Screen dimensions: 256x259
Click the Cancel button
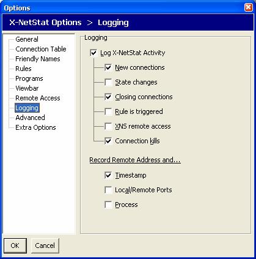[x=45, y=246]
